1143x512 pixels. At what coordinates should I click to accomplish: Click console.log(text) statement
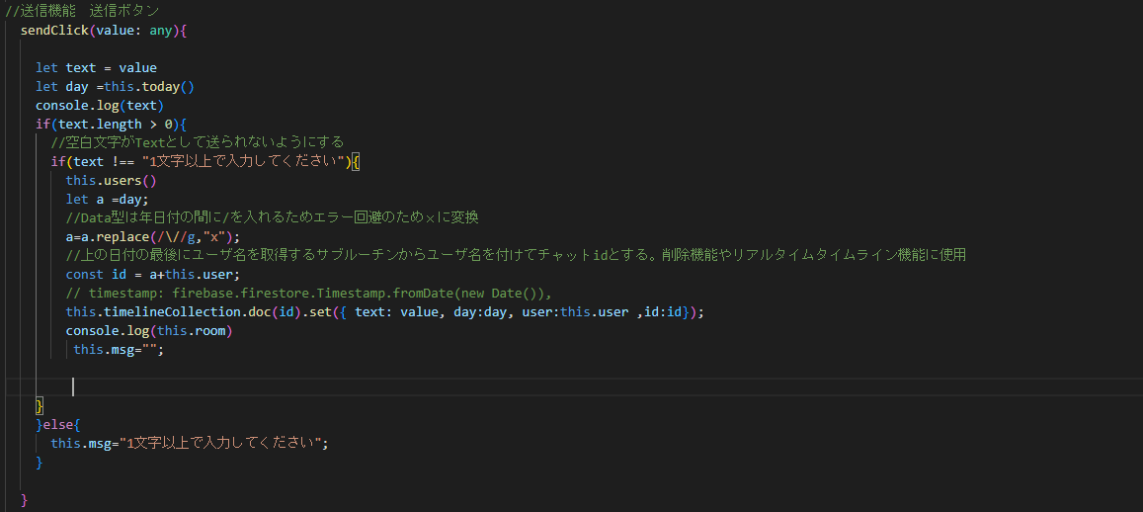100,106
